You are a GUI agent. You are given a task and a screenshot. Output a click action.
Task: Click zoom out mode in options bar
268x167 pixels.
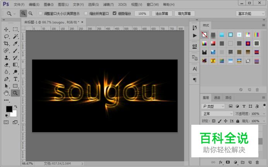pyautogui.click(x=31, y=13)
